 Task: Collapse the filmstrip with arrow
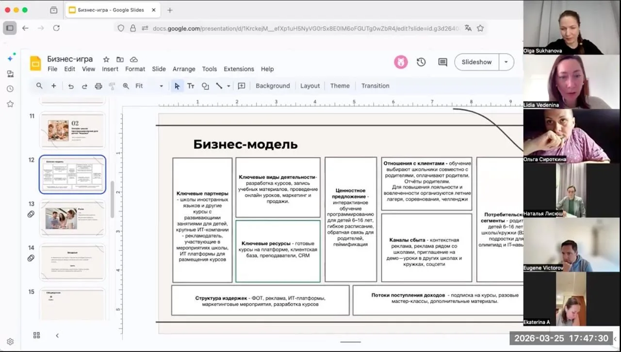pos(57,335)
